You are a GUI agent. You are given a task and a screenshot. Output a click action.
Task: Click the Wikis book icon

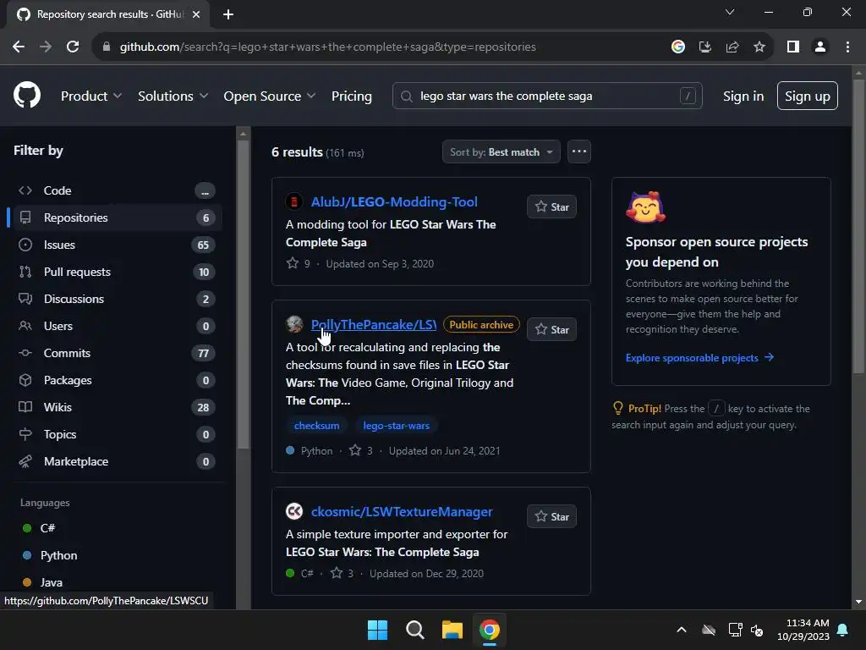coord(25,407)
